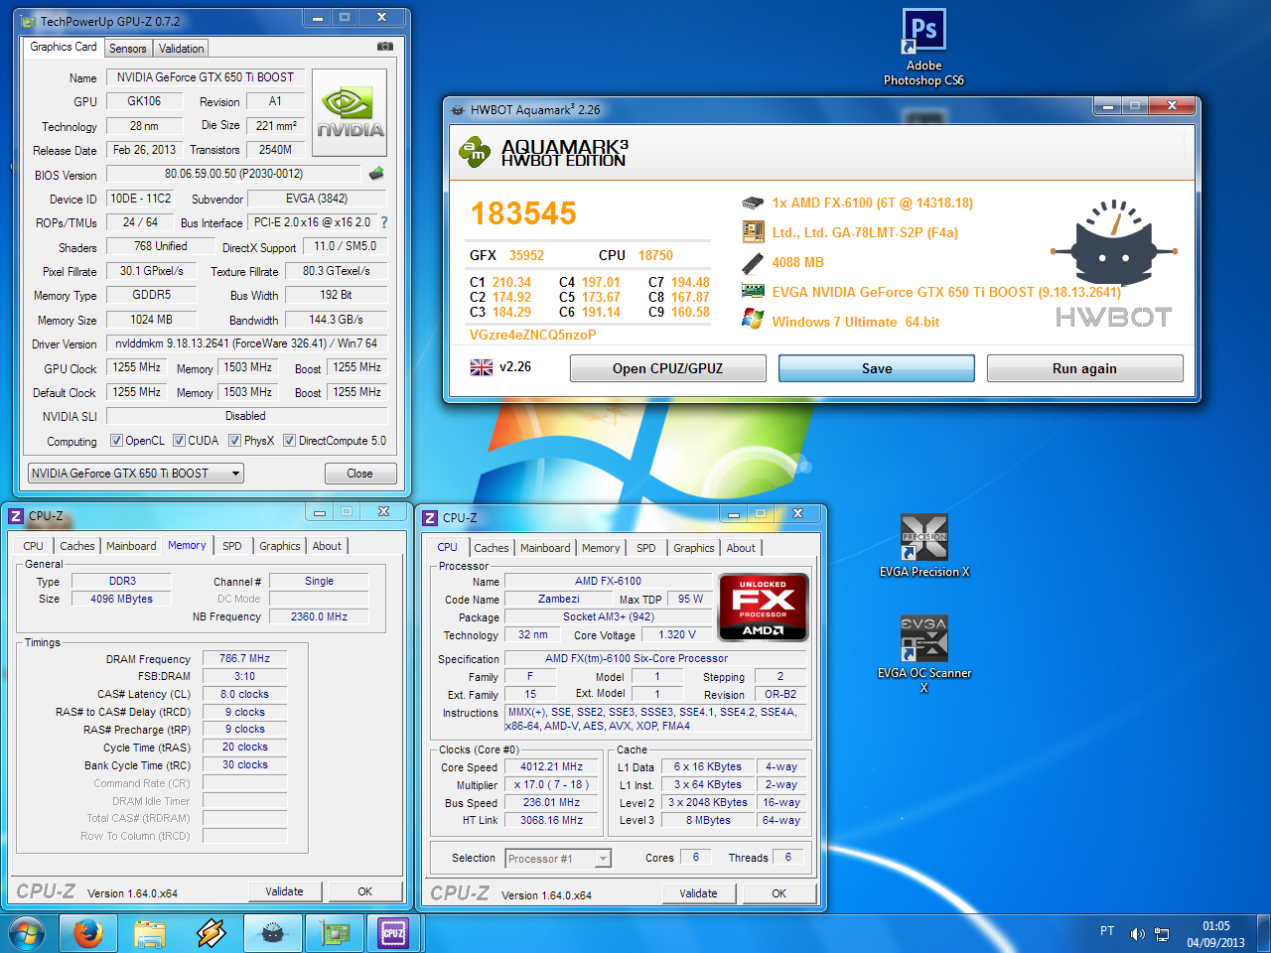Open the Processor #1 selection dropdown
The height and width of the screenshot is (953, 1271).
pos(558,859)
